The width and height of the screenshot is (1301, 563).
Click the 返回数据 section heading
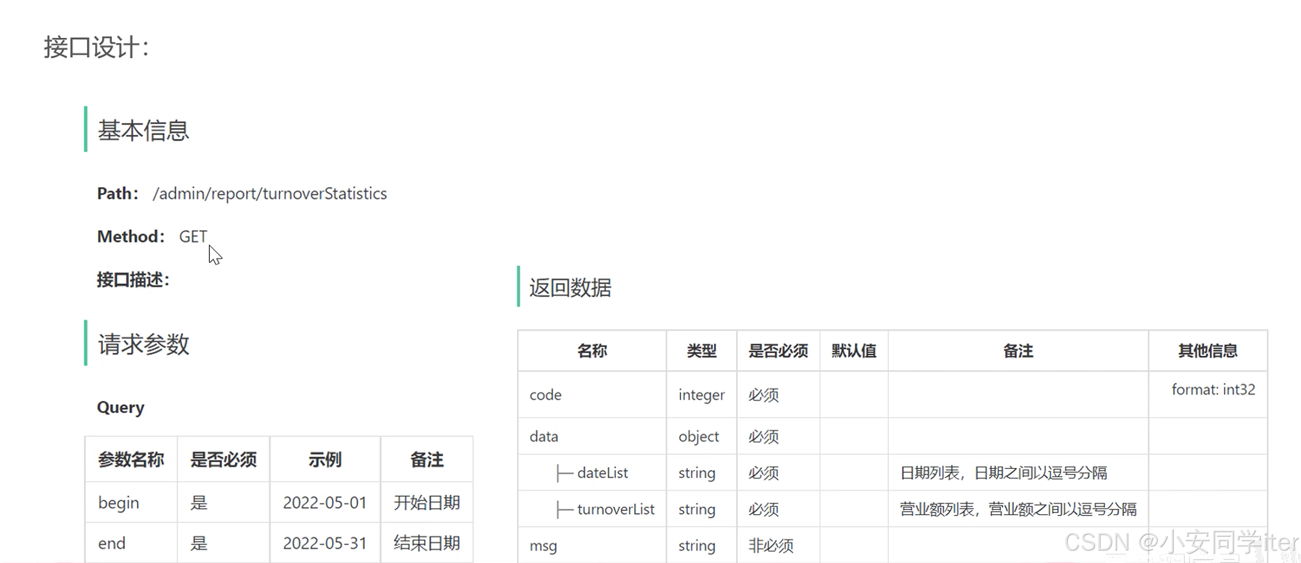pyautogui.click(x=570, y=288)
